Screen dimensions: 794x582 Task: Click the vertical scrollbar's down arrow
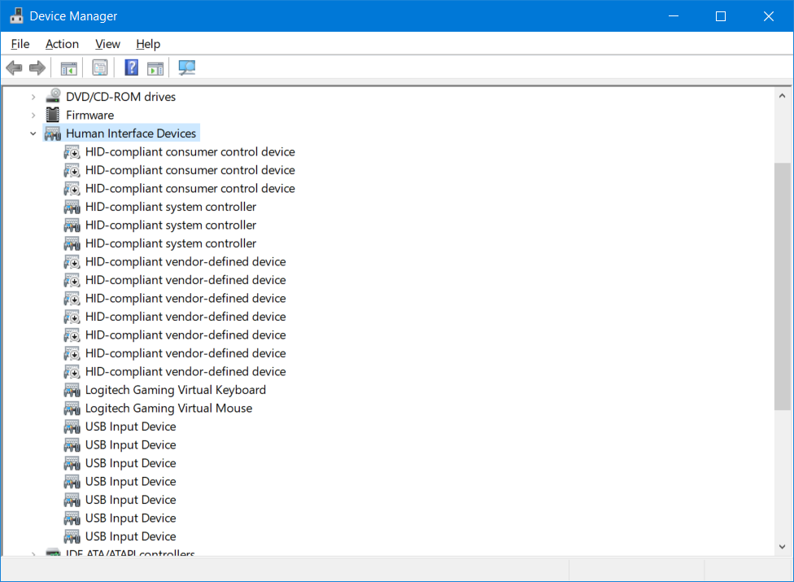(783, 547)
